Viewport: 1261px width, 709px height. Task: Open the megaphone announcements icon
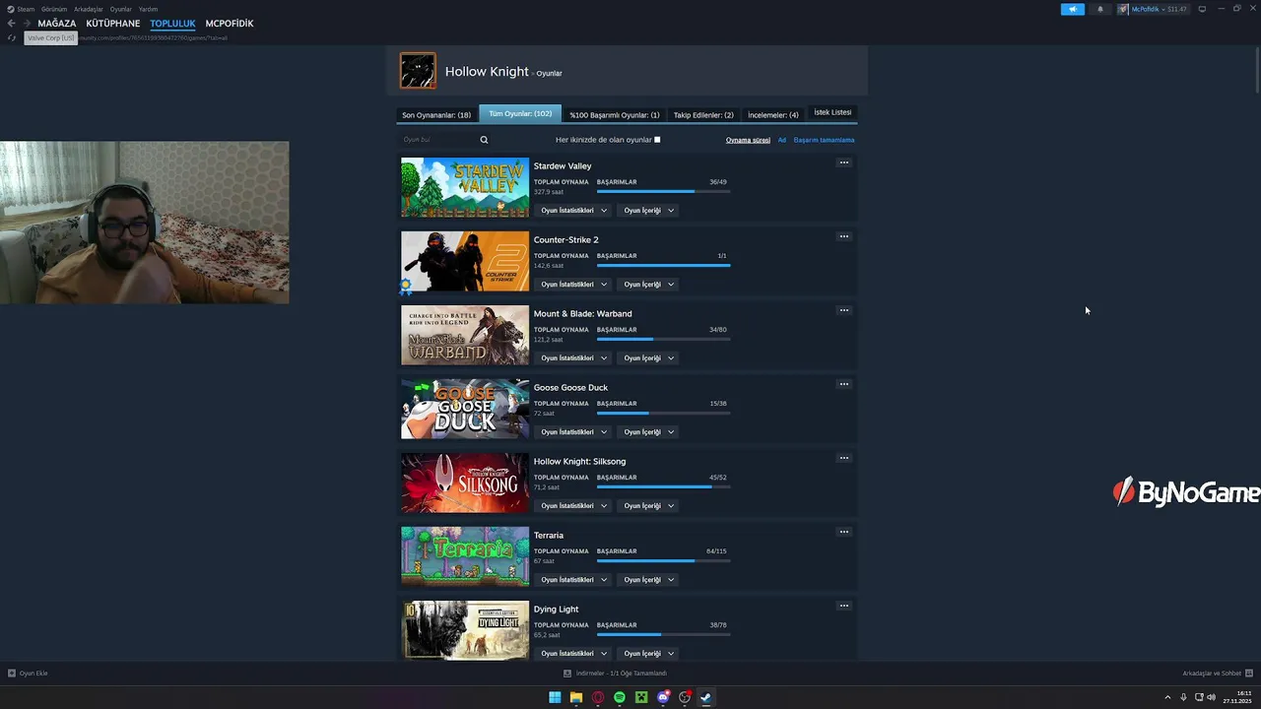1073,9
